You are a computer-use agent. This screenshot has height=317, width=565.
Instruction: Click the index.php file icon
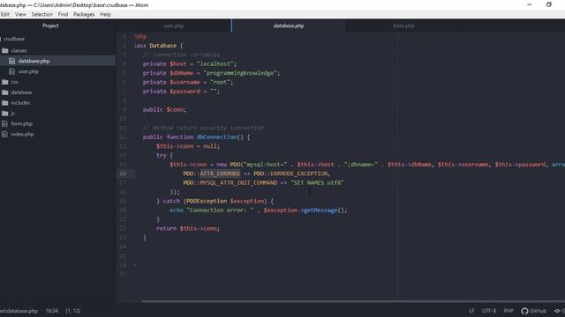pyautogui.click(x=4, y=135)
